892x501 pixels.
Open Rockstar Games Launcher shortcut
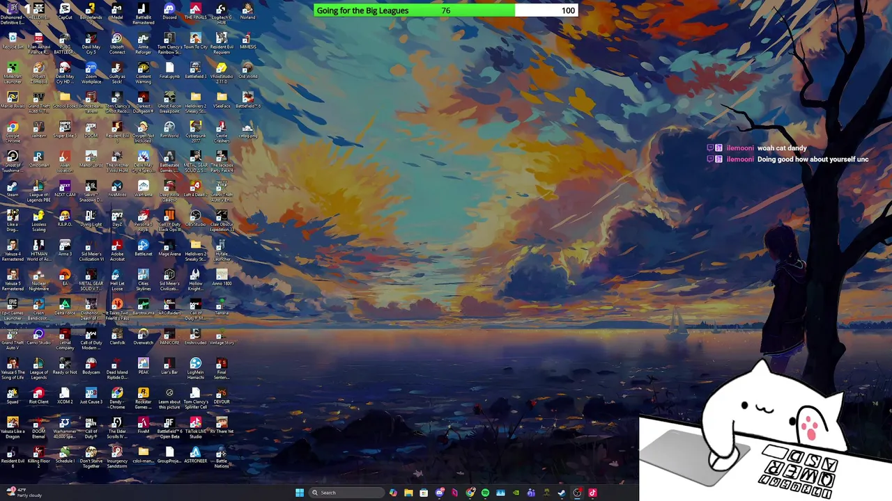click(x=143, y=397)
